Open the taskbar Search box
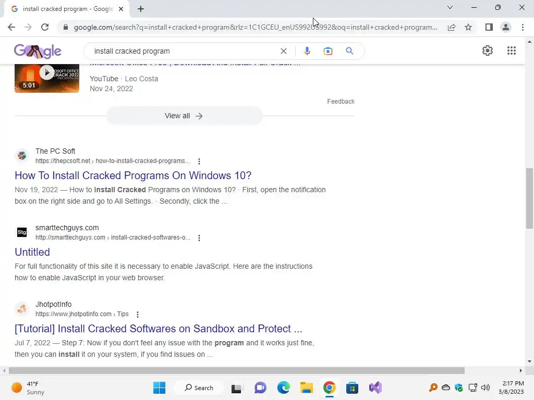534x400 pixels. pos(199,387)
